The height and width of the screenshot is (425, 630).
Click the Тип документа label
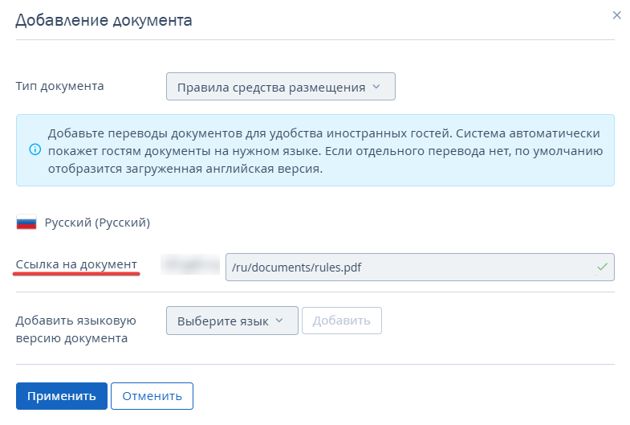tap(59, 86)
